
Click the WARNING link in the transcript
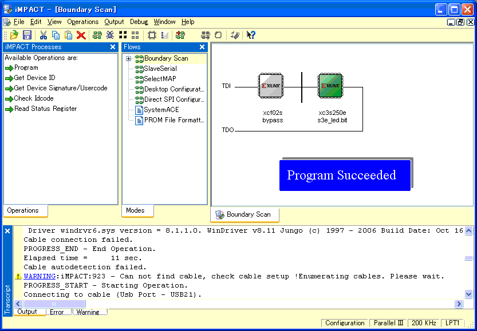(40, 276)
